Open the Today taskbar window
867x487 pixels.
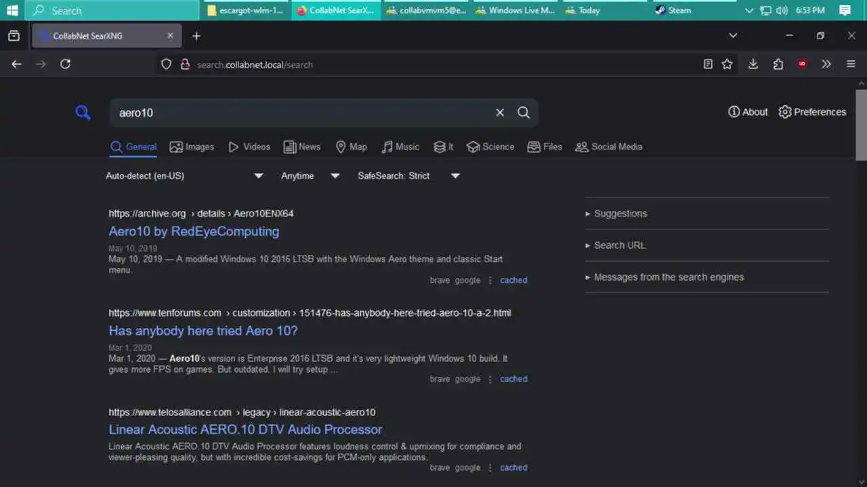click(604, 10)
